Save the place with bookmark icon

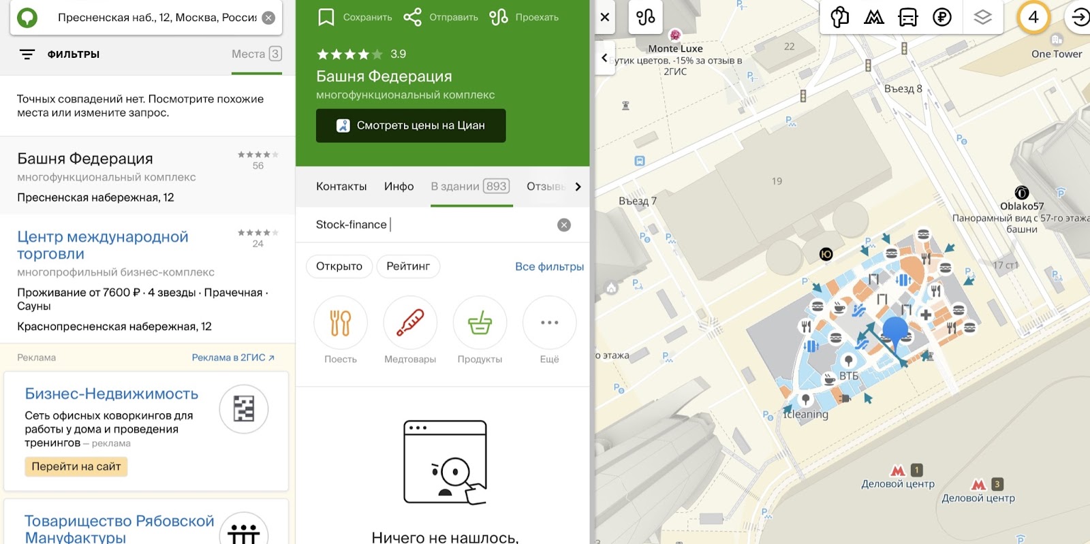[x=326, y=17]
